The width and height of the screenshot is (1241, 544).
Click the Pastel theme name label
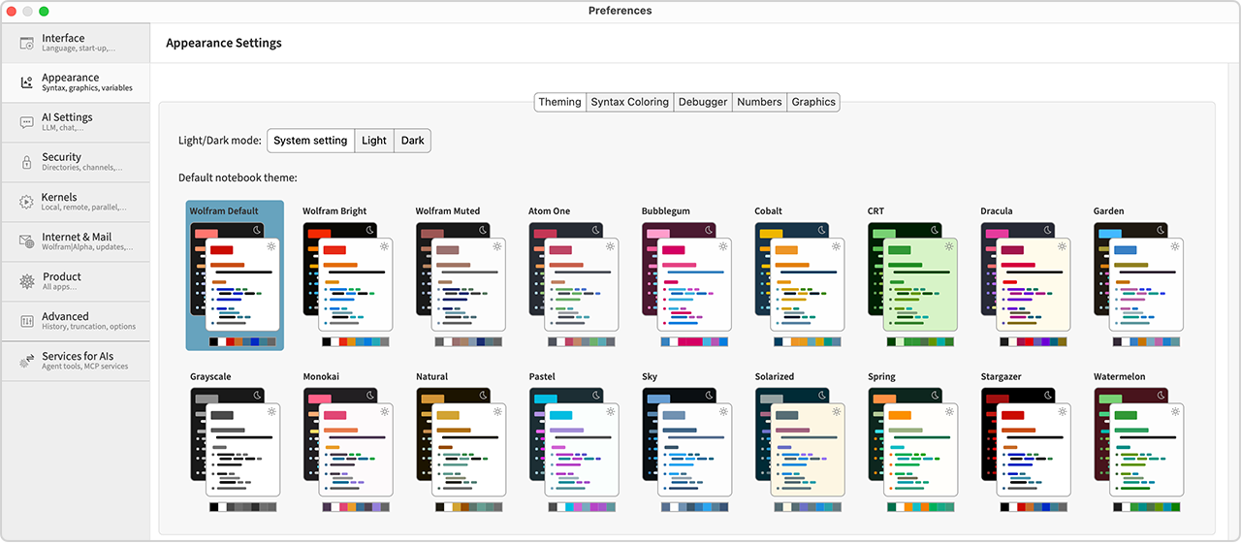(542, 377)
